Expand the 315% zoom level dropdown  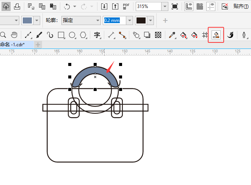coord(164,6)
